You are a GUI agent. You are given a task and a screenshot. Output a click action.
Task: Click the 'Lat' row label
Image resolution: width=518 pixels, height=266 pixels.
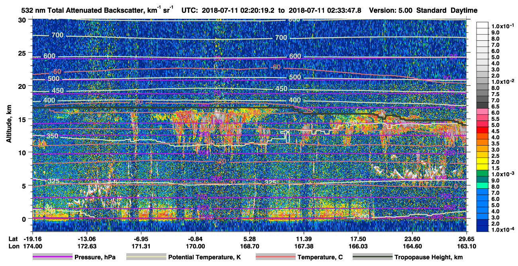tap(13, 238)
